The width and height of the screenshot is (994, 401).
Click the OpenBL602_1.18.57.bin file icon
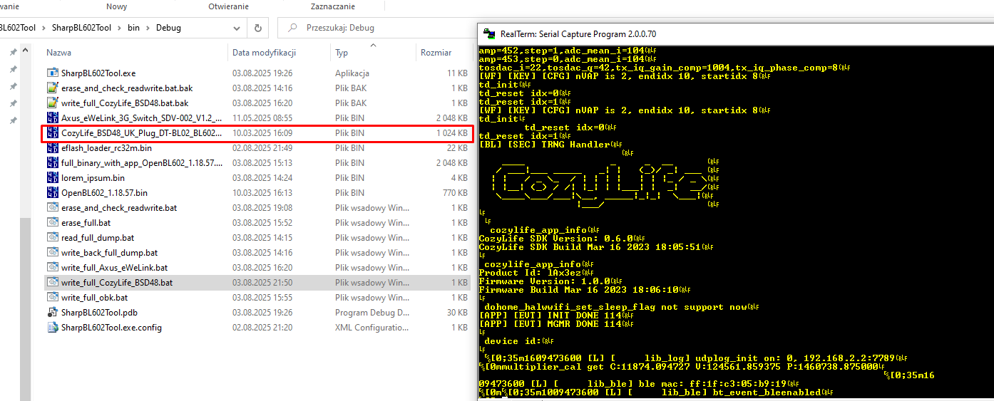tap(52, 192)
